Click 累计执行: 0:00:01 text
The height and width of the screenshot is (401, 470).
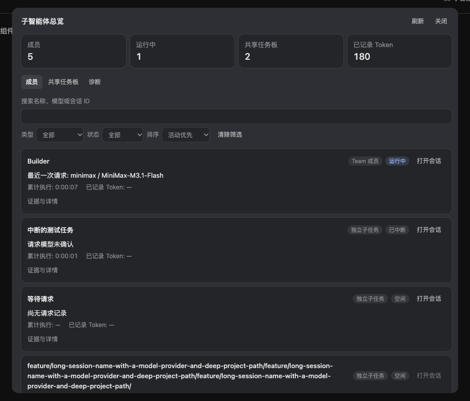pos(53,256)
